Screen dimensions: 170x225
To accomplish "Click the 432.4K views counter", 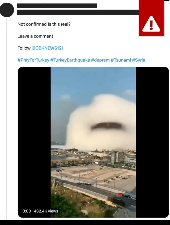I will [x=46, y=211].
